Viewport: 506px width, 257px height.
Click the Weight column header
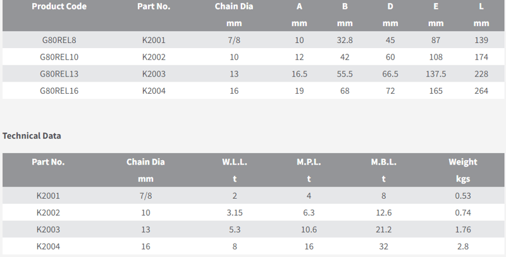(x=462, y=162)
